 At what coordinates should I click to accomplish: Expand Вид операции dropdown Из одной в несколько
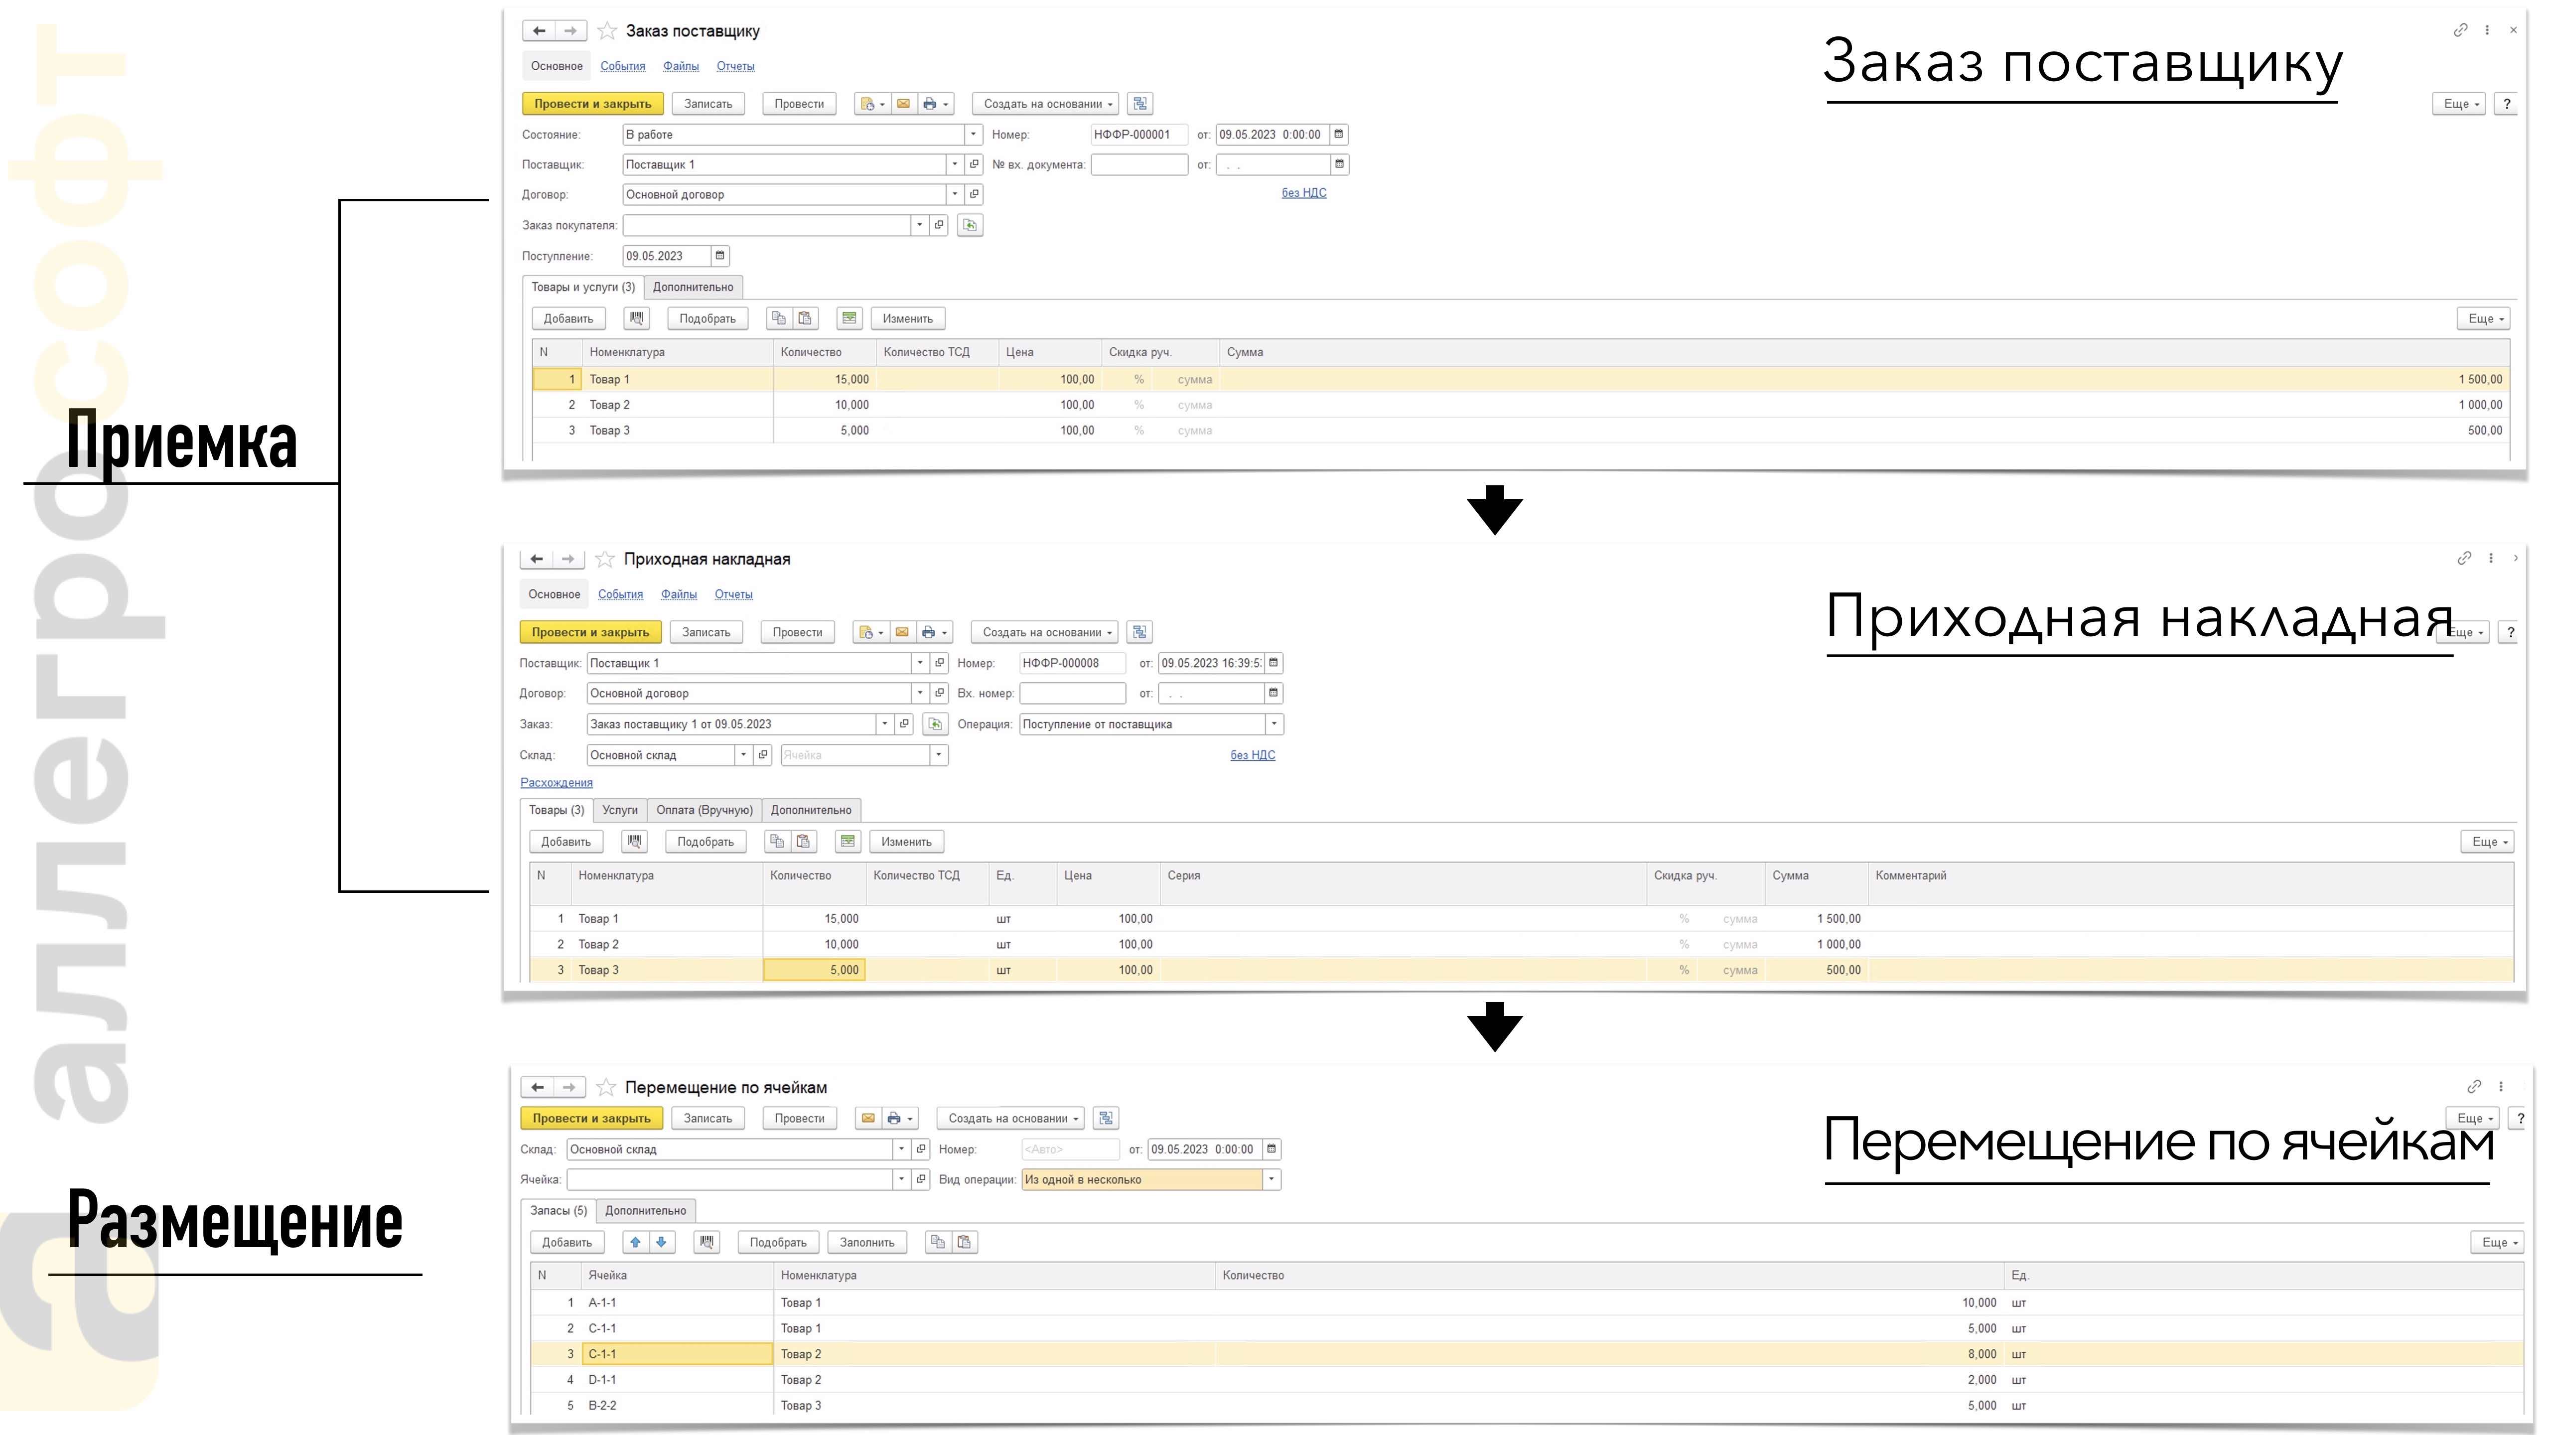(x=1272, y=1180)
